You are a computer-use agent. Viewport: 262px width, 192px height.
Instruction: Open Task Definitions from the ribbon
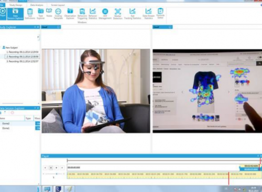30,14
